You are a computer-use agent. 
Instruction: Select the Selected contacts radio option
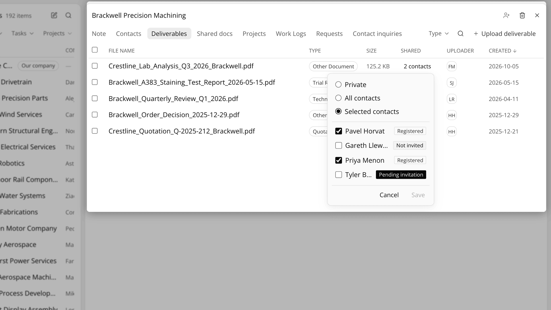point(338,111)
